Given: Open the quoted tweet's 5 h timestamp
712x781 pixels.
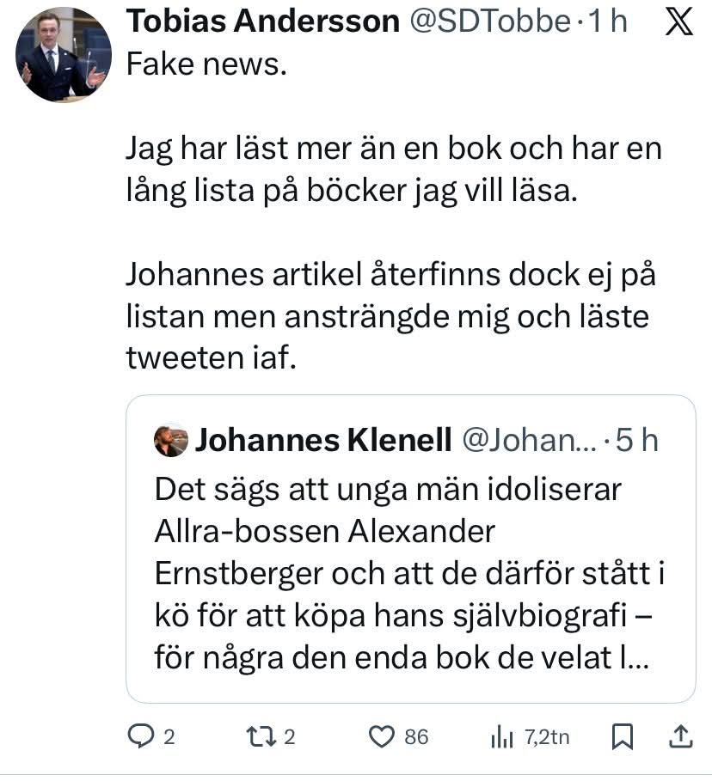Looking at the screenshot, I should pos(637,441).
